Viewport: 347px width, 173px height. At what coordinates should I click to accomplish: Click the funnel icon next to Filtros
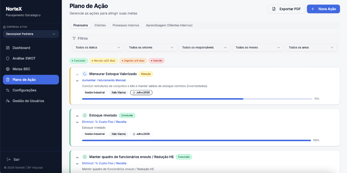pos(74,38)
